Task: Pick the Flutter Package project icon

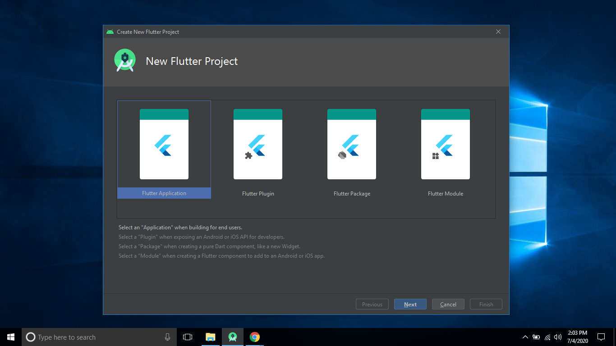Action: pos(352,144)
